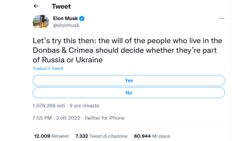Click the 7:55 PM time
The height and width of the screenshot is (141, 233).
coord(42,118)
